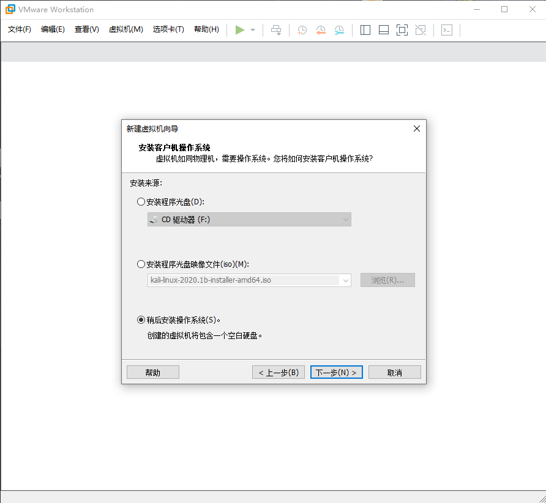Image resolution: width=546 pixels, height=503 pixels.
Task: Open the 虚拟机(M) menu
Action: (x=125, y=29)
